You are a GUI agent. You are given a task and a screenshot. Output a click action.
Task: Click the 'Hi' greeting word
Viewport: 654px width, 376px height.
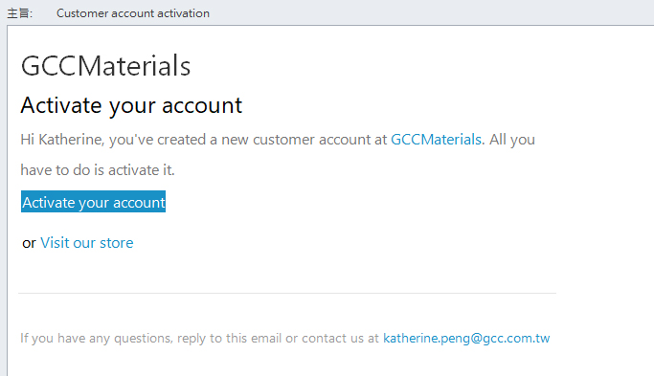28,140
